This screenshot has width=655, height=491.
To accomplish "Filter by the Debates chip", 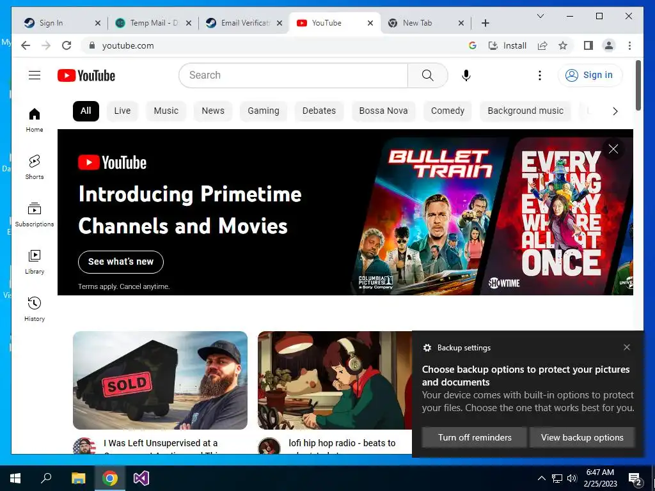I will [x=319, y=111].
